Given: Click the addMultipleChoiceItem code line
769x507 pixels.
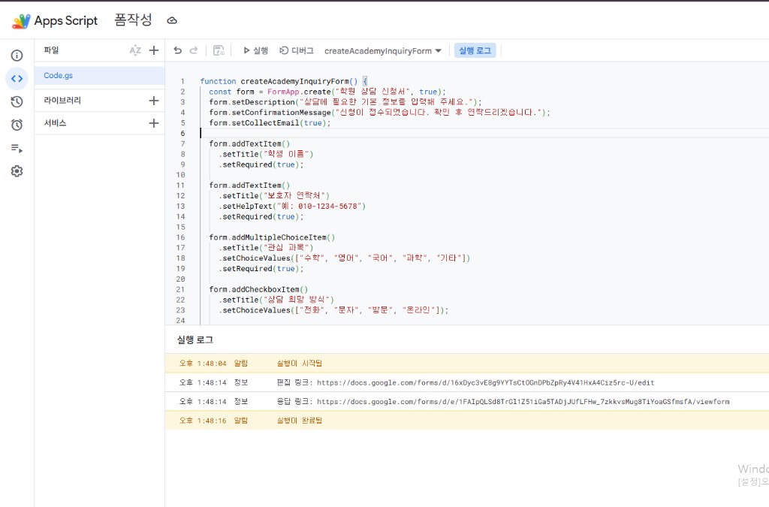Looking at the screenshot, I should 272,237.
